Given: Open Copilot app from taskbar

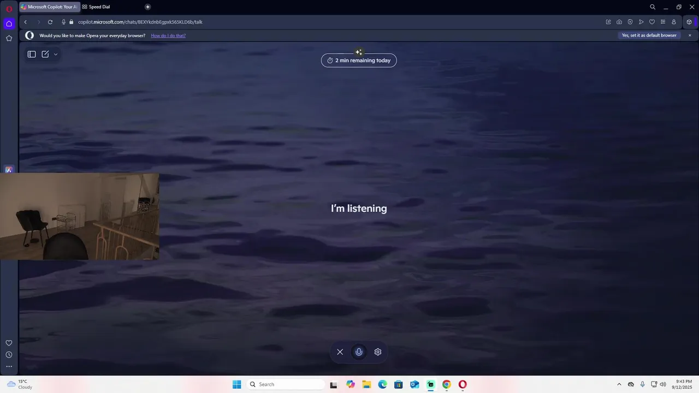Looking at the screenshot, I should (x=351, y=384).
